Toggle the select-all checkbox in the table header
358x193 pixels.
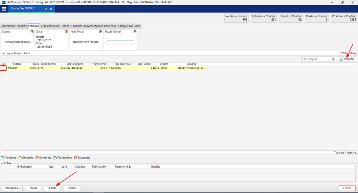(x=3, y=64)
